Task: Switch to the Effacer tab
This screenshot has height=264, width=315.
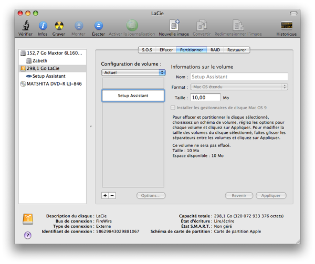Action: tap(166, 50)
